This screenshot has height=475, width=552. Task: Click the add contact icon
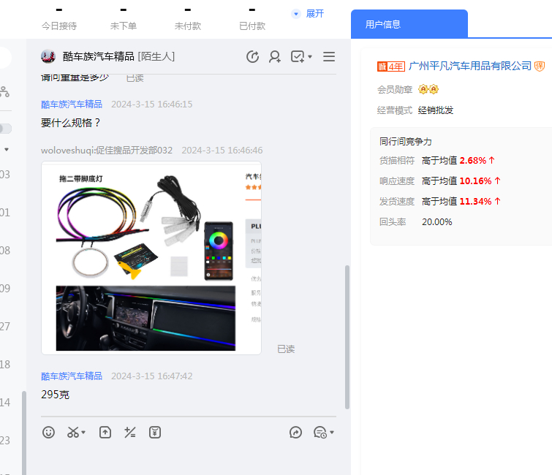275,56
